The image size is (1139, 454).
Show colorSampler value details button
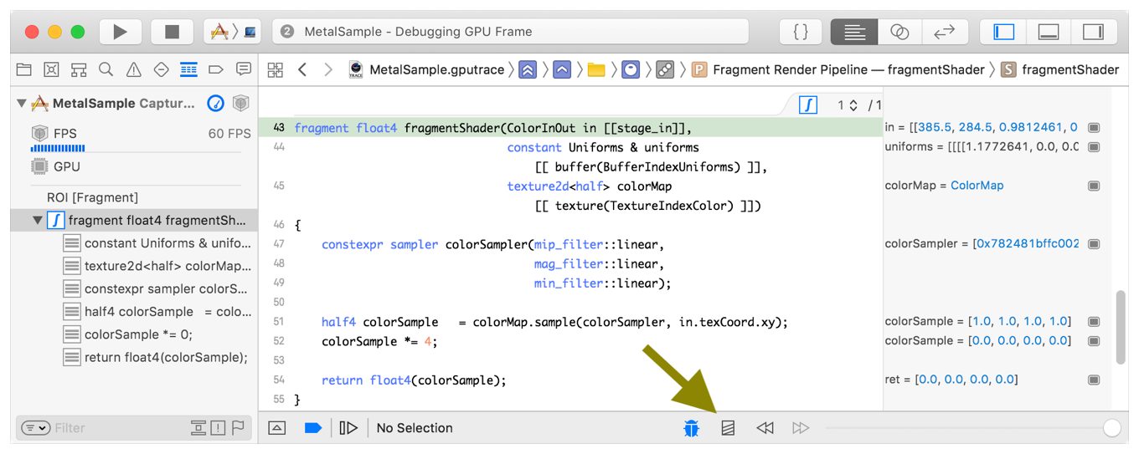pyautogui.click(x=1094, y=244)
